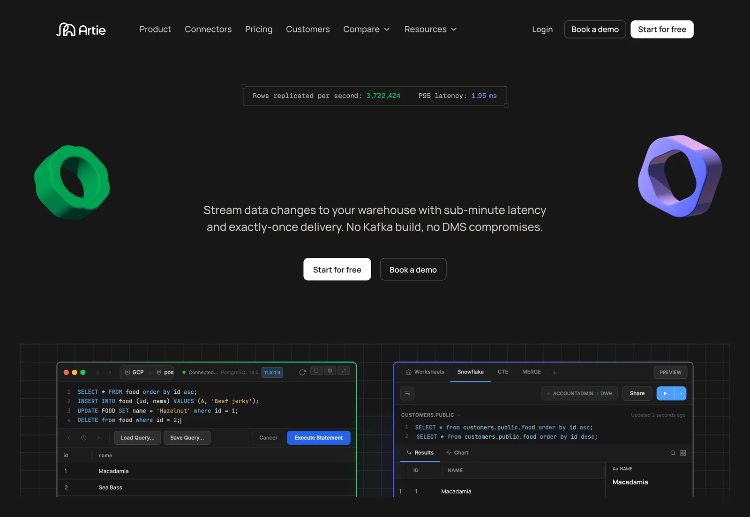750x517 pixels.
Task: Click previous history arrow beside clock
Action: [x=69, y=438]
